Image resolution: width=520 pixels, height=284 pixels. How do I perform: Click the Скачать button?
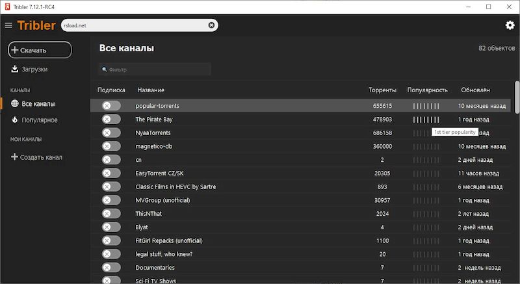pyautogui.click(x=40, y=50)
